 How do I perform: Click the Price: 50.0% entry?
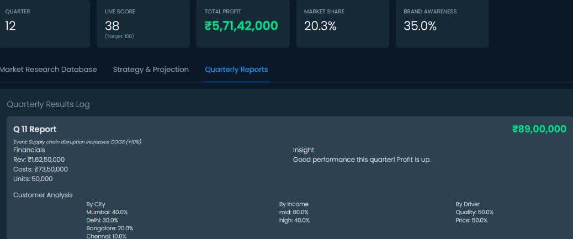pos(472,220)
